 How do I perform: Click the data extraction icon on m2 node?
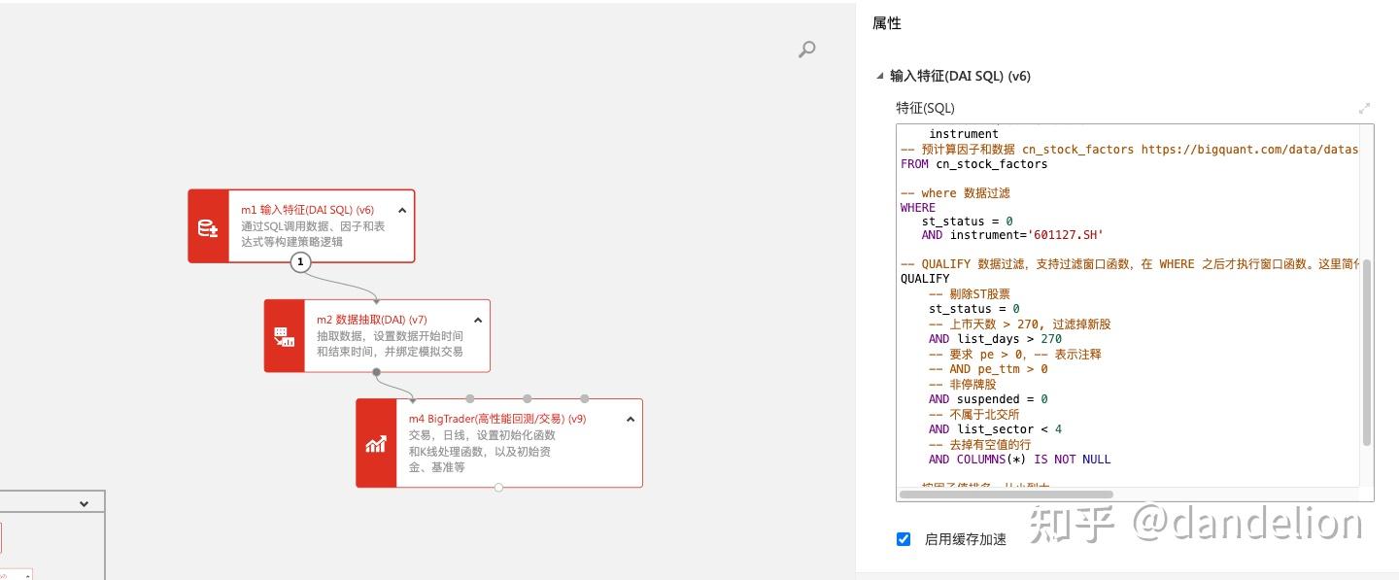(x=286, y=335)
